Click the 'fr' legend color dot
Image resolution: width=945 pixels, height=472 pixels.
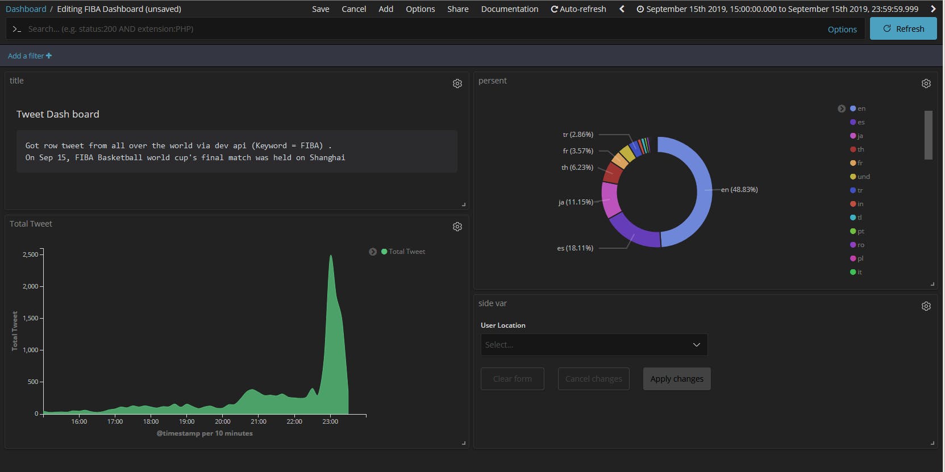[x=853, y=163]
